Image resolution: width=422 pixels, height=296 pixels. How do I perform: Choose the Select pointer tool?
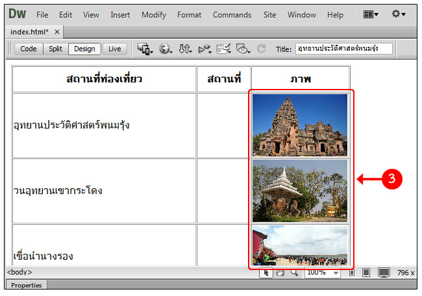266,273
